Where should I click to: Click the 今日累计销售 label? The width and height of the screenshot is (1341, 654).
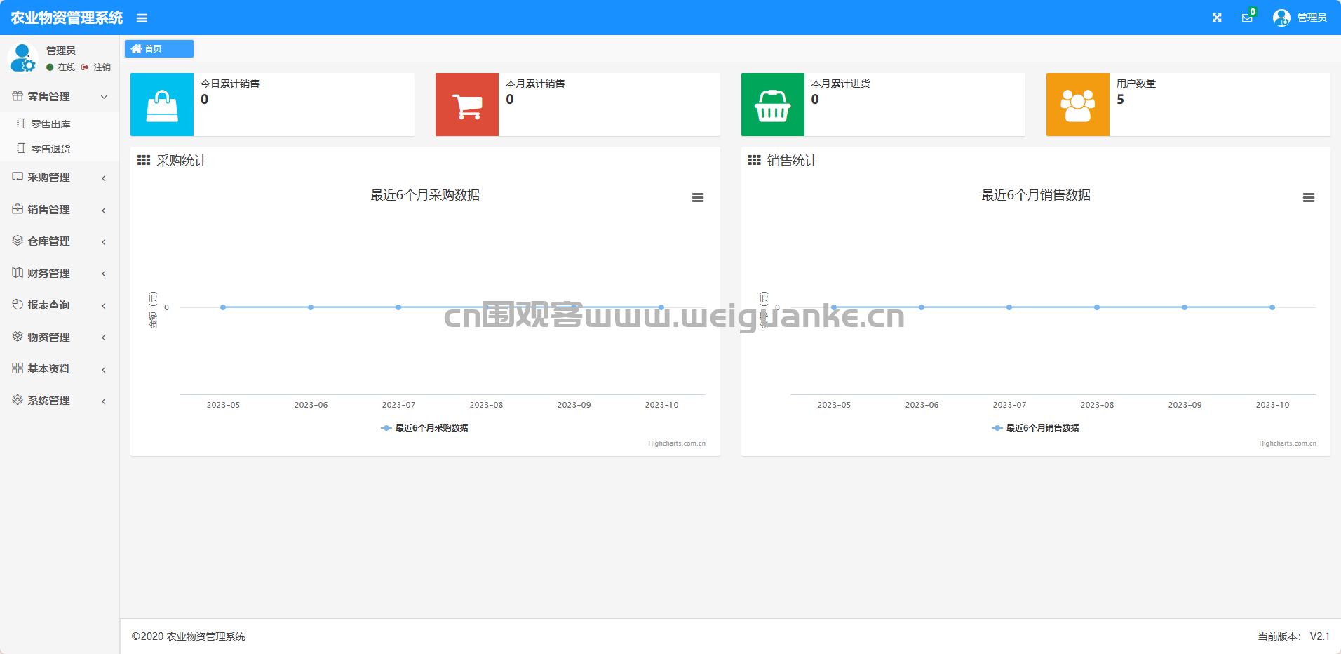[x=230, y=84]
